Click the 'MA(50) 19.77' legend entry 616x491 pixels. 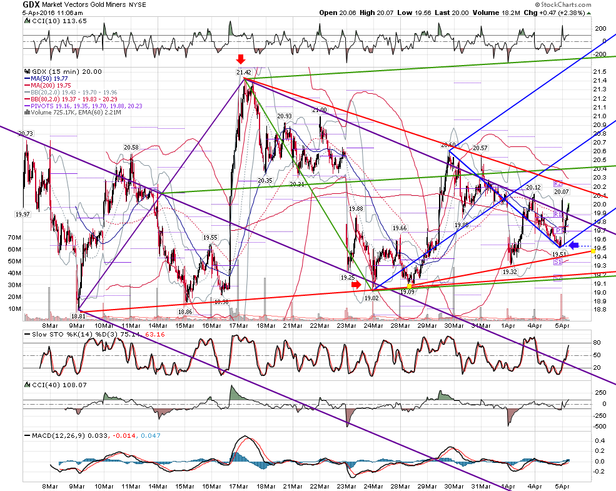[50, 79]
